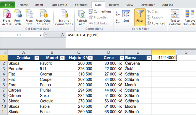
Task: Click cell with value 294 500
Action: 79,90
